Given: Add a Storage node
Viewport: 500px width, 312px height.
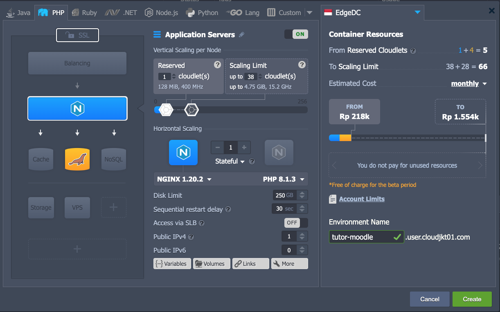Looking at the screenshot, I should tap(41, 207).
